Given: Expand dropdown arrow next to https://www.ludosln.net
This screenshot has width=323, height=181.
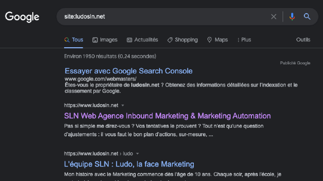Looking at the screenshot, I should 123,106.
